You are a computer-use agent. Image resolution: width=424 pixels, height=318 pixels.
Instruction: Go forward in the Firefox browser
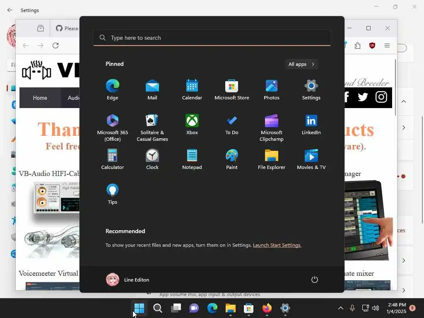pos(41,46)
